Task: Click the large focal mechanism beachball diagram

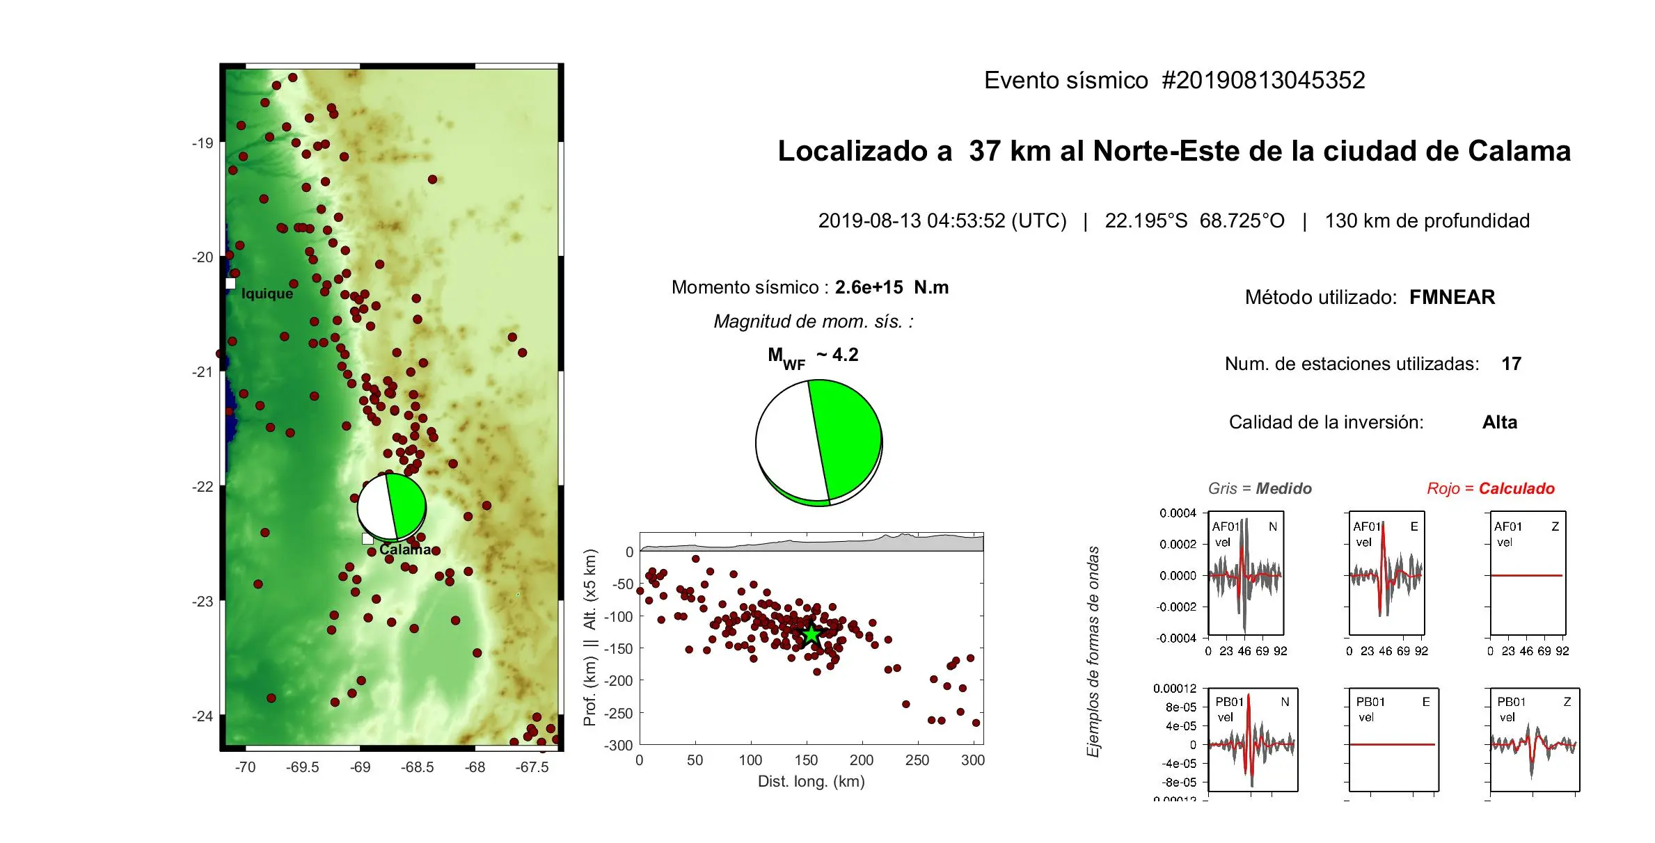Action: point(819,442)
